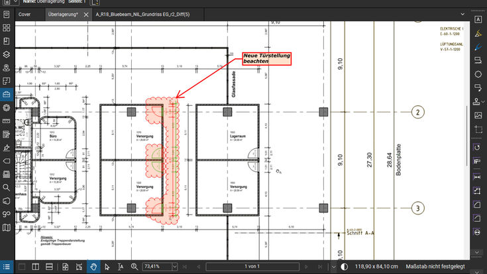487x274 pixels.
Task: Open the page navigation dropdown arrow
Action: 333,267
